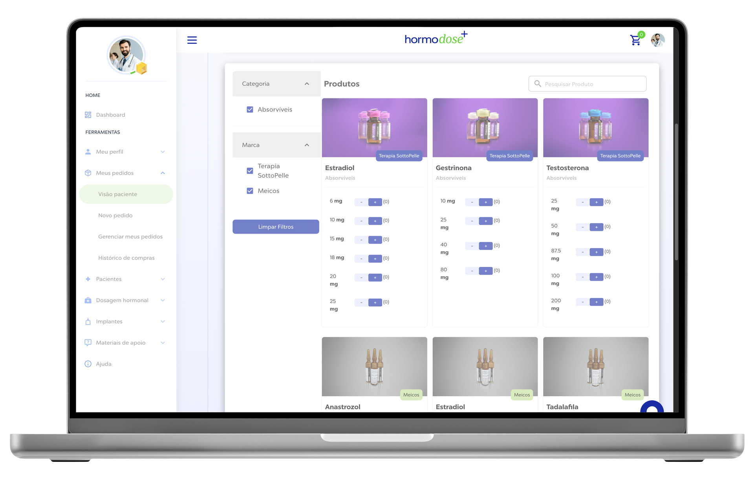Increase Testosterona 25 mg quantity
The image size is (754, 479).
(597, 202)
